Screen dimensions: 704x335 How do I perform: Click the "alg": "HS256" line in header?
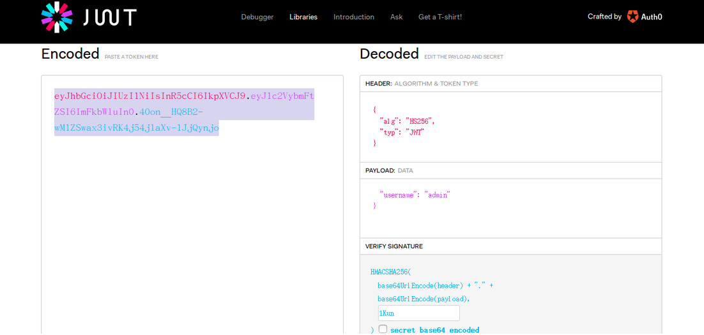(x=407, y=121)
